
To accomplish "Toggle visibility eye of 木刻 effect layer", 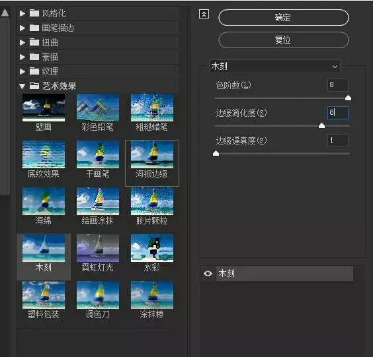I will 208,273.
